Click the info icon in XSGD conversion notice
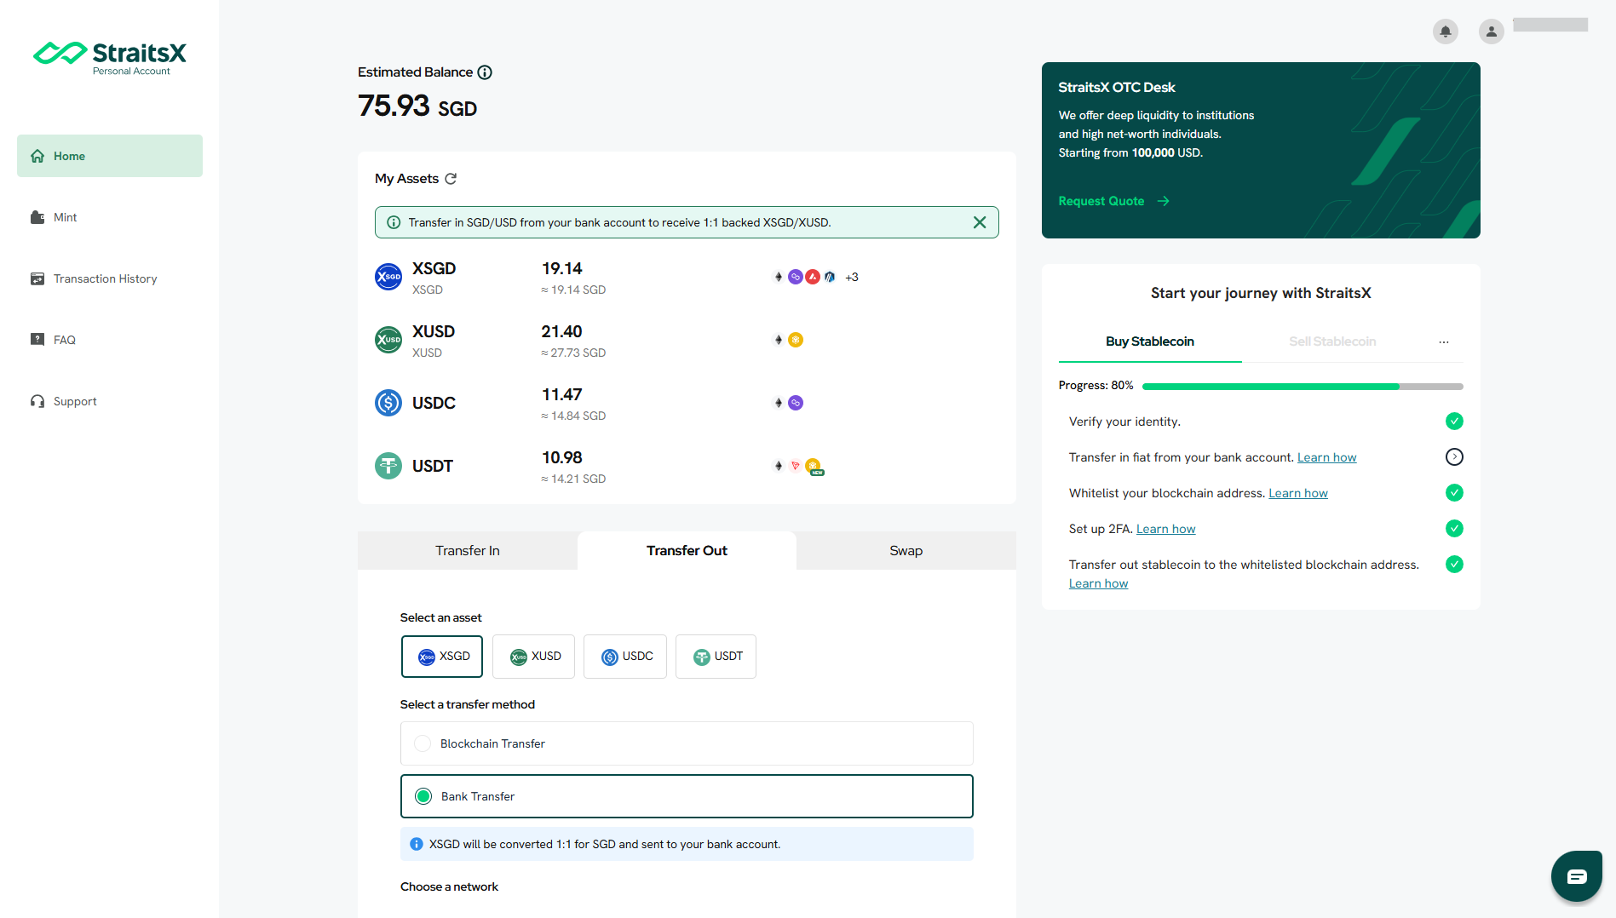Viewport: 1616px width, 918px height. click(417, 845)
